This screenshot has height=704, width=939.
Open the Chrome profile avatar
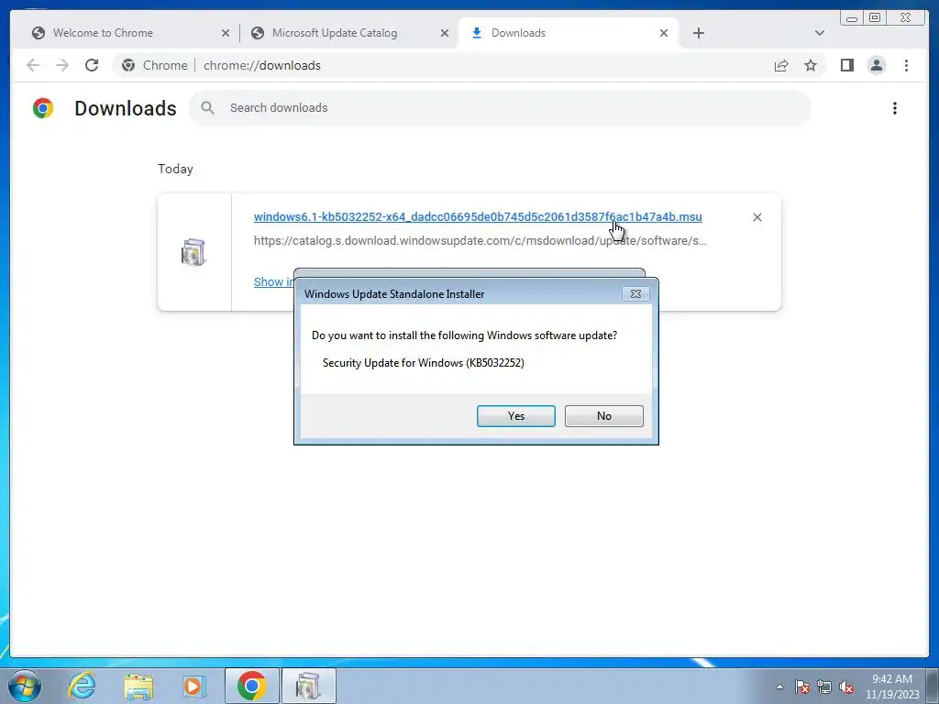[876, 65]
